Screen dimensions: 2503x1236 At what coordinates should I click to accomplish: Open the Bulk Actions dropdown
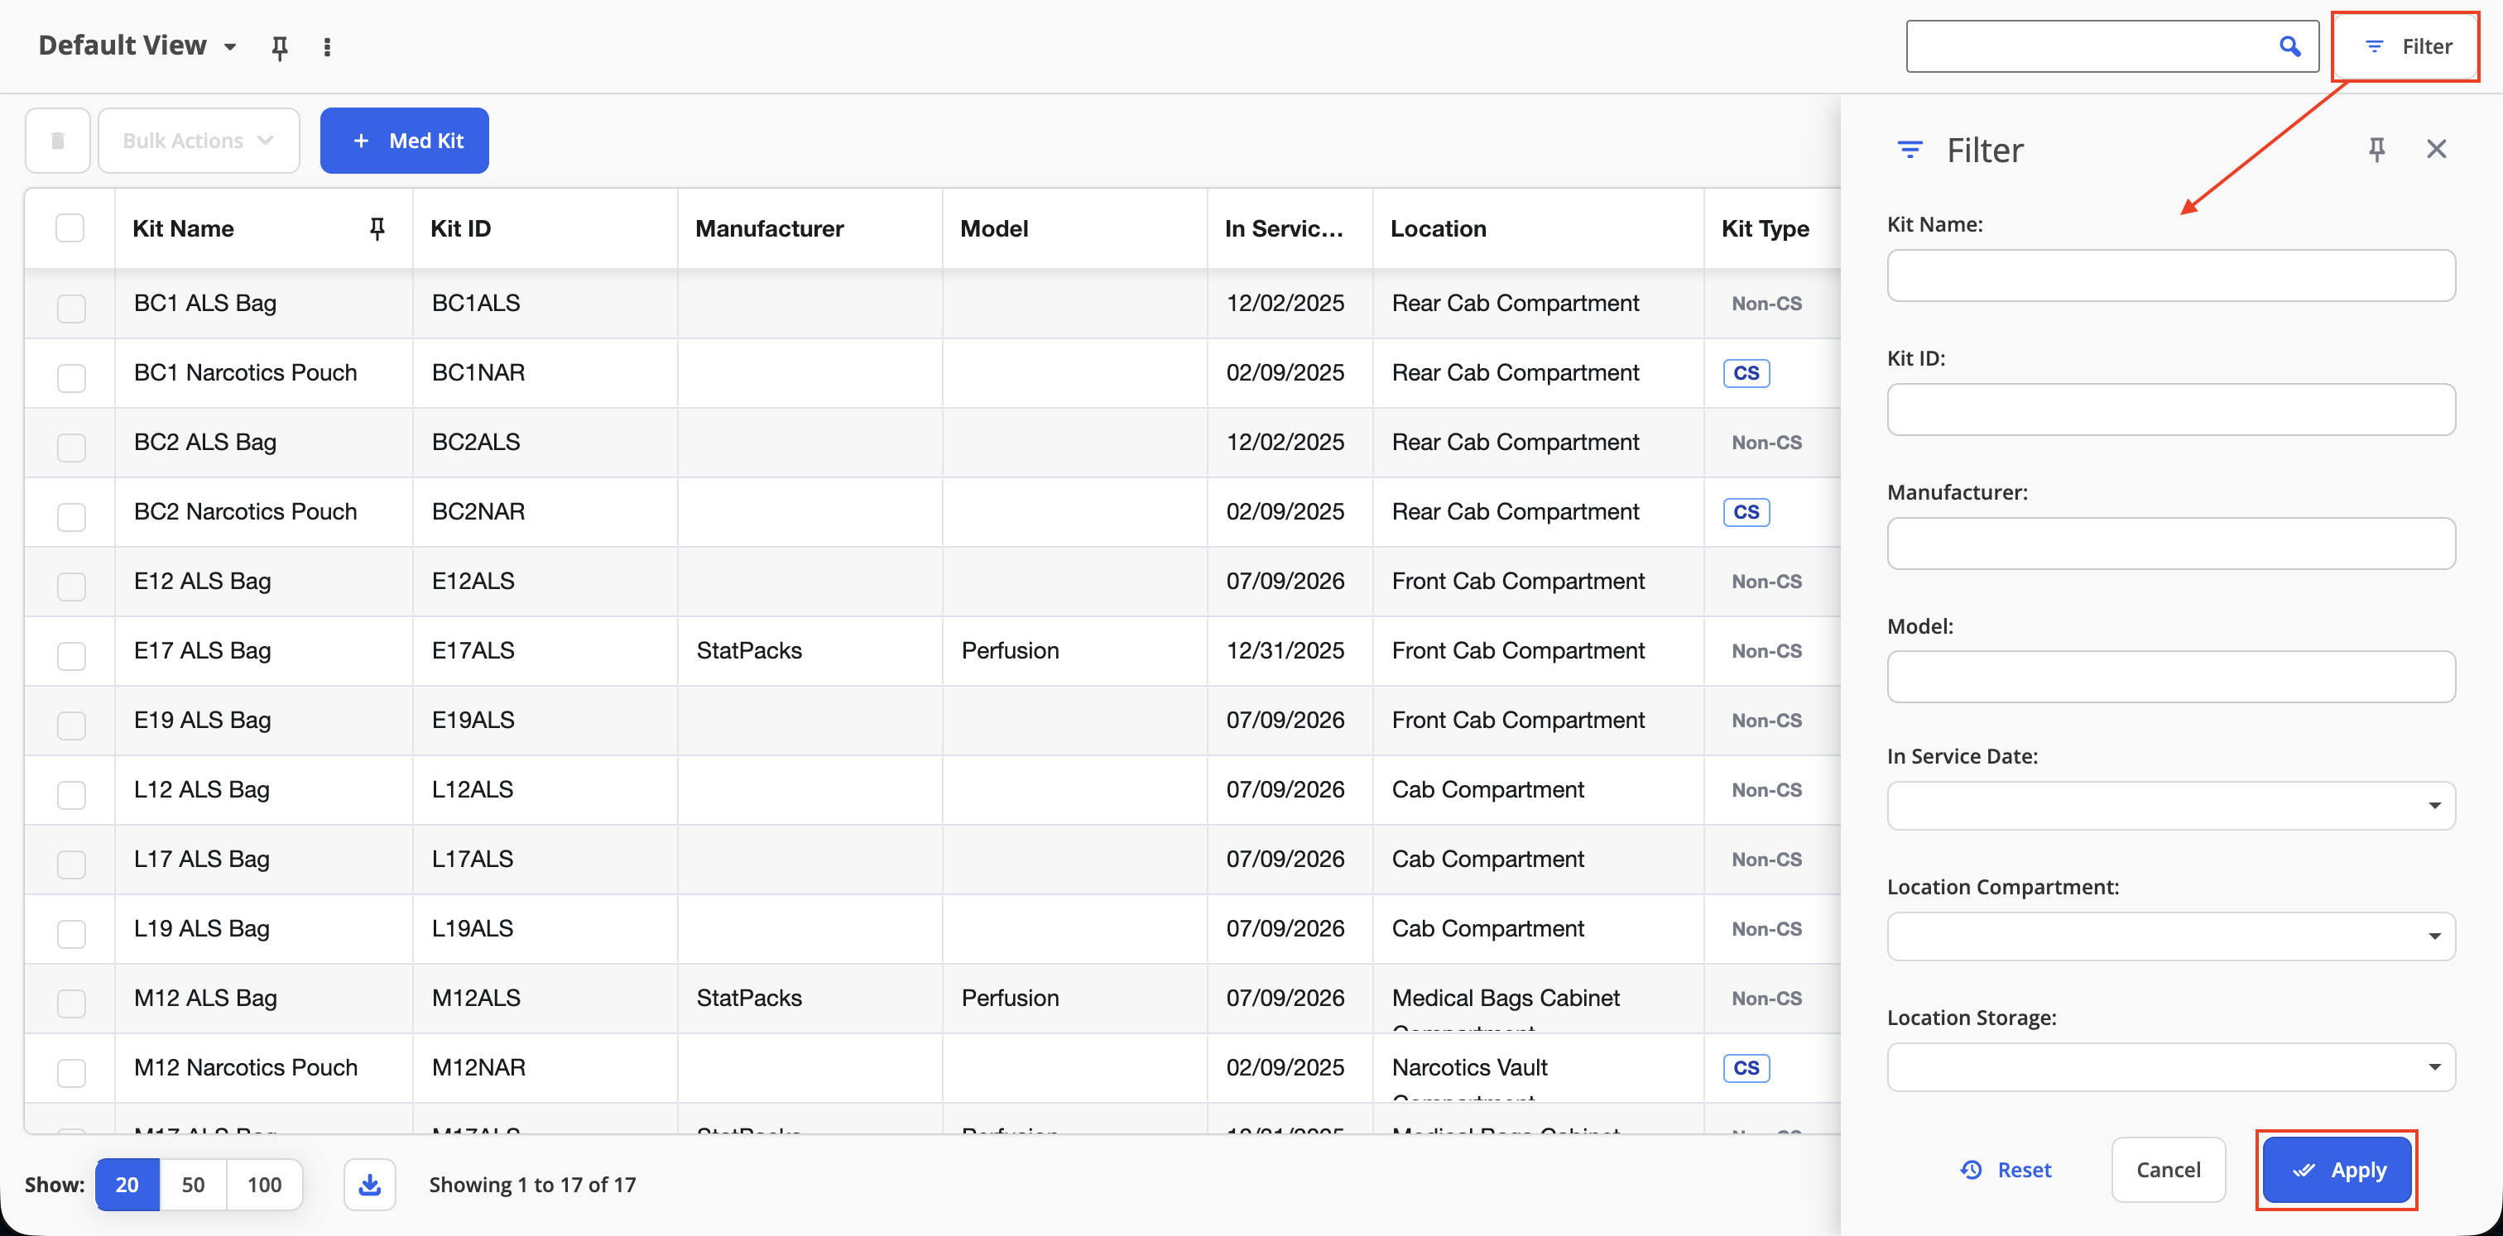tap(199, 141)
